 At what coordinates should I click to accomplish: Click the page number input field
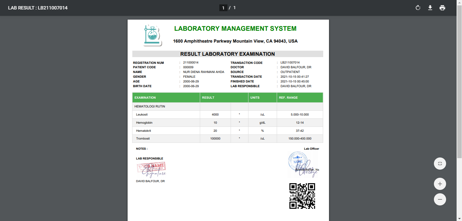[x=222, y=7]
